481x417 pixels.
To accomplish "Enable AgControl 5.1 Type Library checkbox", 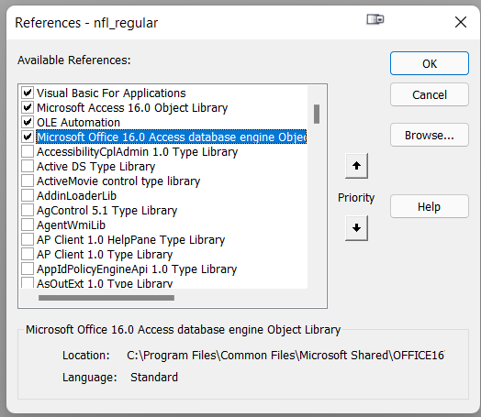I will pos(28,210).
